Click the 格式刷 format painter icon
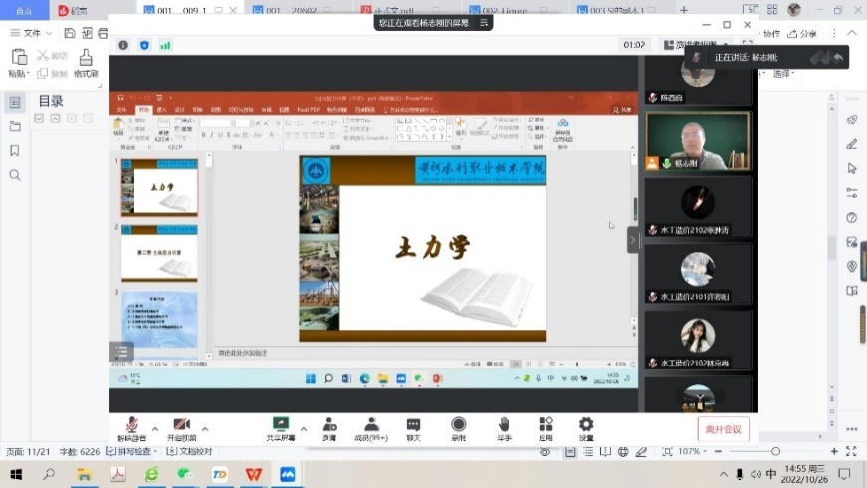The height and width of the screenshot is (488, 867). click(86, 64)
